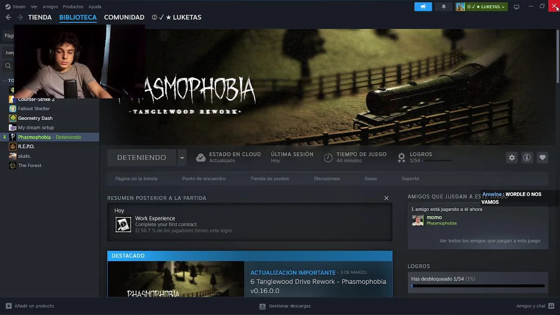
Task: Open Ver todos los amigos que juegan link
Action: click(x=490, y=241)
